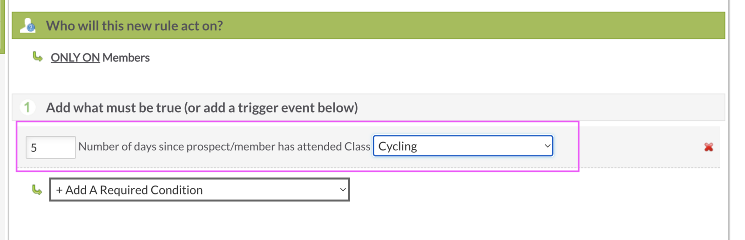Follow the ONLY ON link
The image size is (745, 240).
click(x=75, y=58)
